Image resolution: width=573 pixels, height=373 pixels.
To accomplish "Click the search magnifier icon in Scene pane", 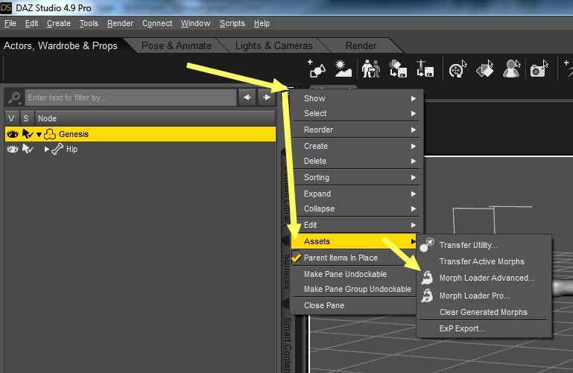I will click(15, 98).
